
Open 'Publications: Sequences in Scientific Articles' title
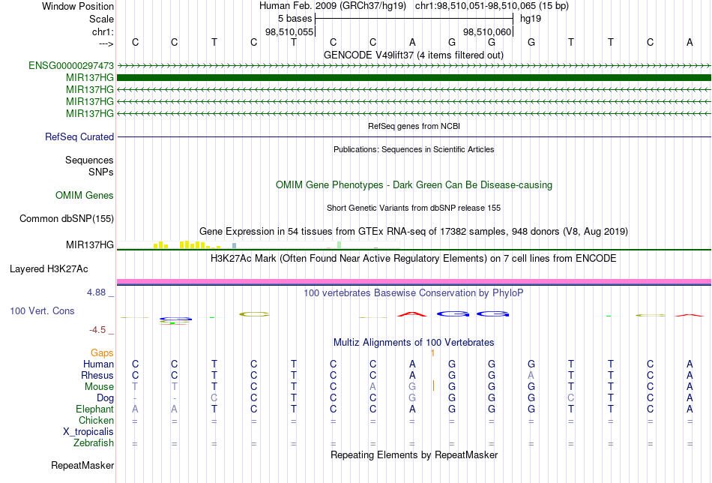[x=414, y=149]
